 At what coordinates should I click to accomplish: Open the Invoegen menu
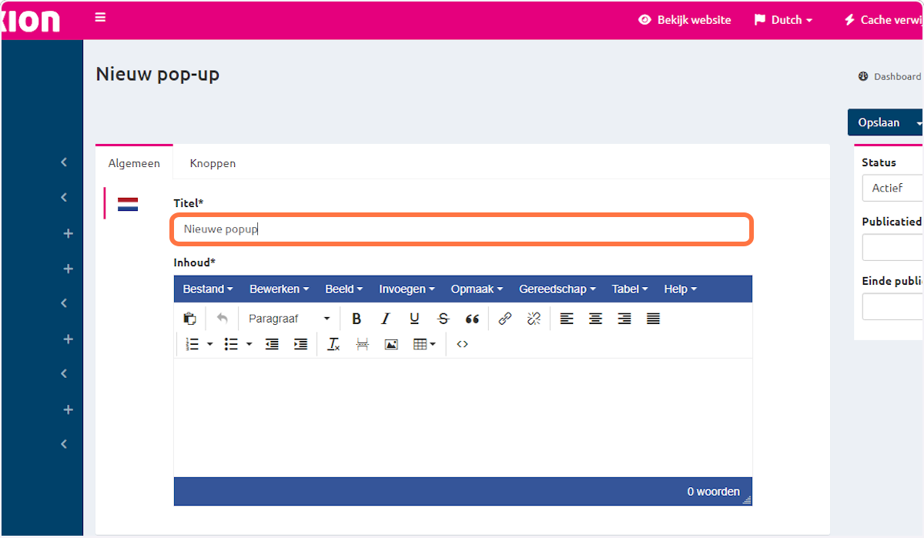(x=407, y=289)
